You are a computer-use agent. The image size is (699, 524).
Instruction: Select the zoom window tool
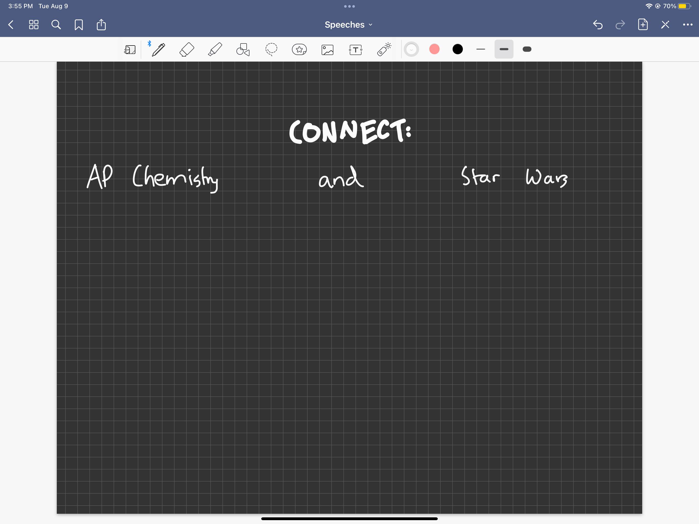point(130,50)
